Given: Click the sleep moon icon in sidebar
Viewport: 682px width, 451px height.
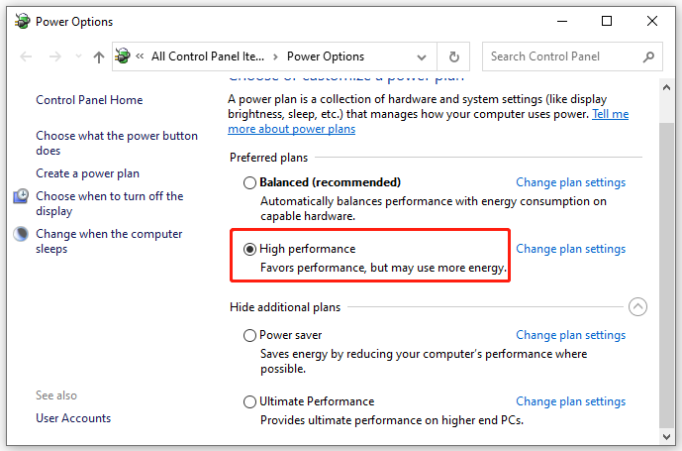Looking at the screenshot, I should point(21,234).
